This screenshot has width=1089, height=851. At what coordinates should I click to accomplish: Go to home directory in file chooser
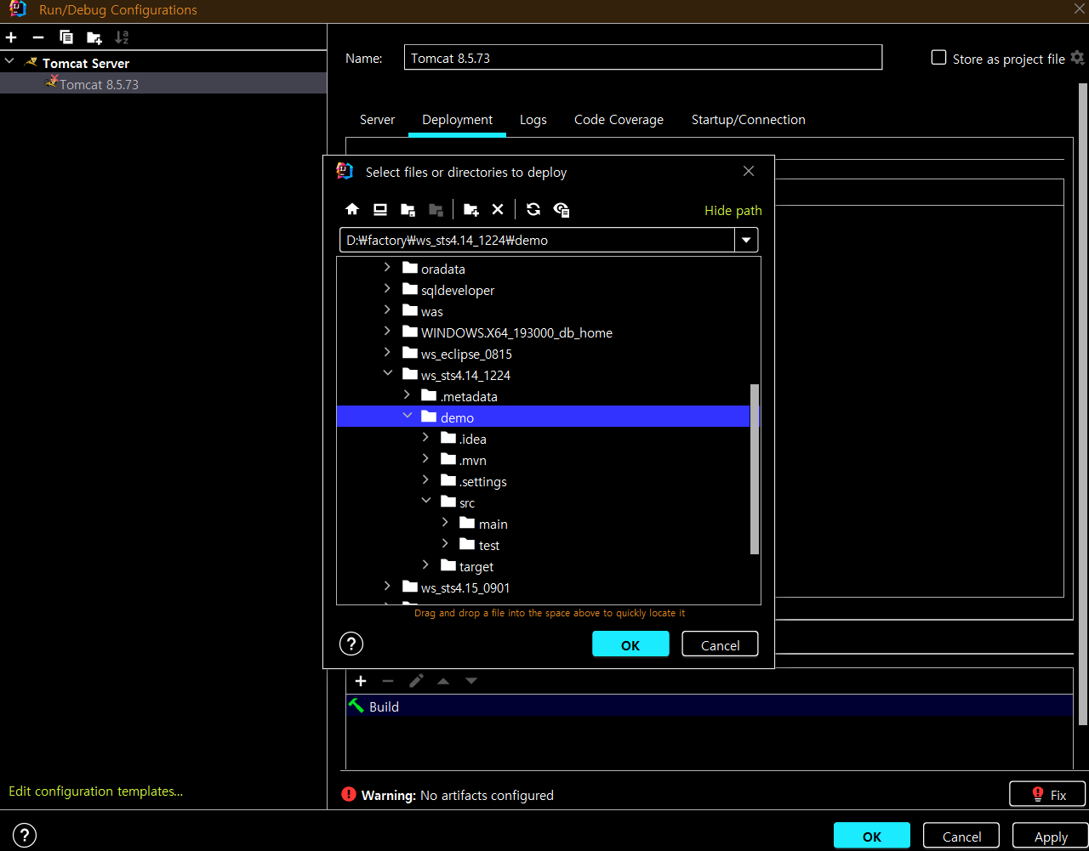352,209
